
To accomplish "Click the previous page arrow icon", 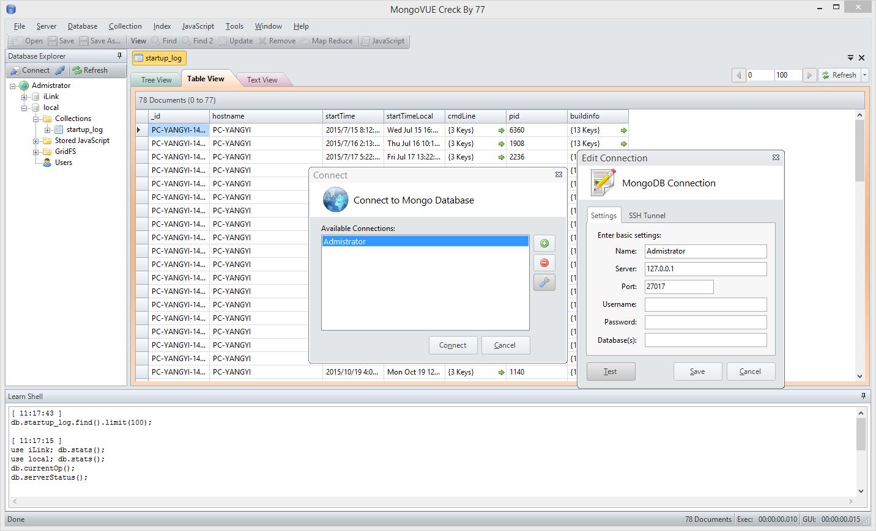I will (x=739, y=75).
